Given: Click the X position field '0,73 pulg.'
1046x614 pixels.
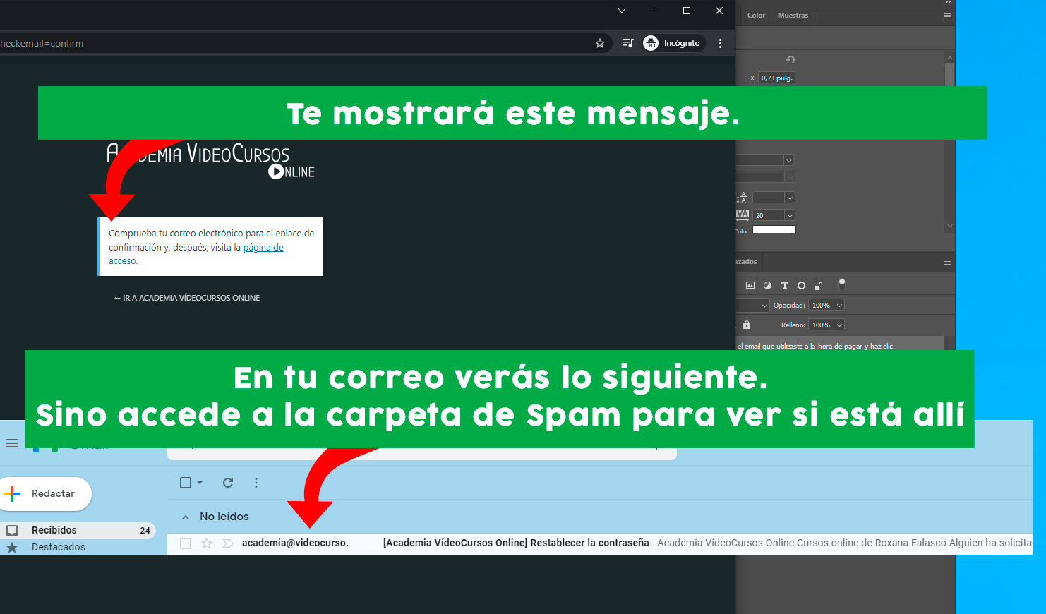Looking at the screenshot, I should click(777, 78).
